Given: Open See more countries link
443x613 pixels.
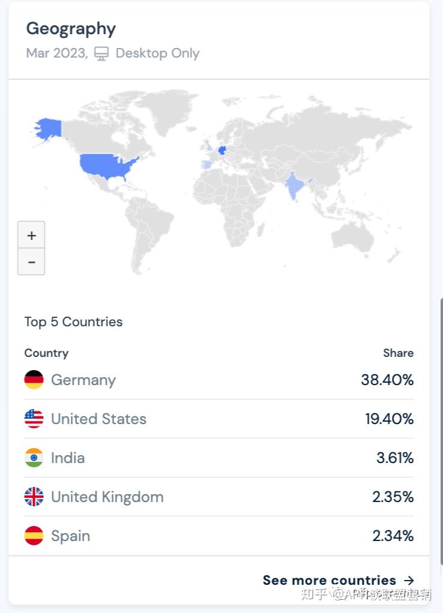Looking at the screenshot, I should [329, 580].
